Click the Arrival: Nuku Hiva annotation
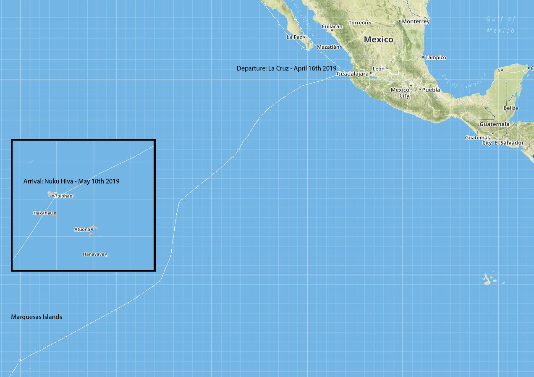The width and height of the screenshot is (534, 377). tap(71, 181)
